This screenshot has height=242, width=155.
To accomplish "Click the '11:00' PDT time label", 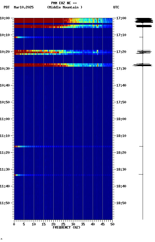I will click(x=5, y=119).
